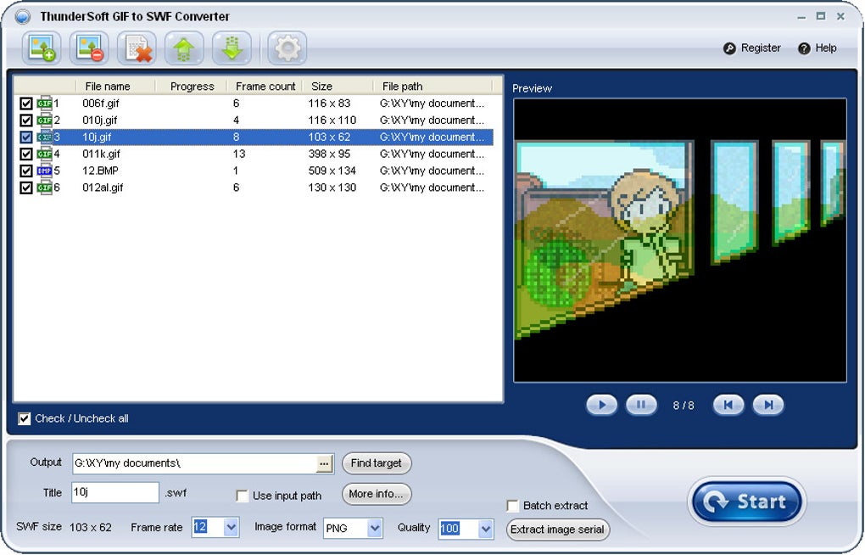Uncheck the 12.BMP row checkbox
The width and height of the screenshot is (865, 555).
[x=26, y=171]
